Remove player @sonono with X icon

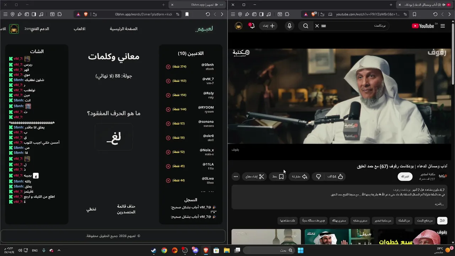coord(168,124)
